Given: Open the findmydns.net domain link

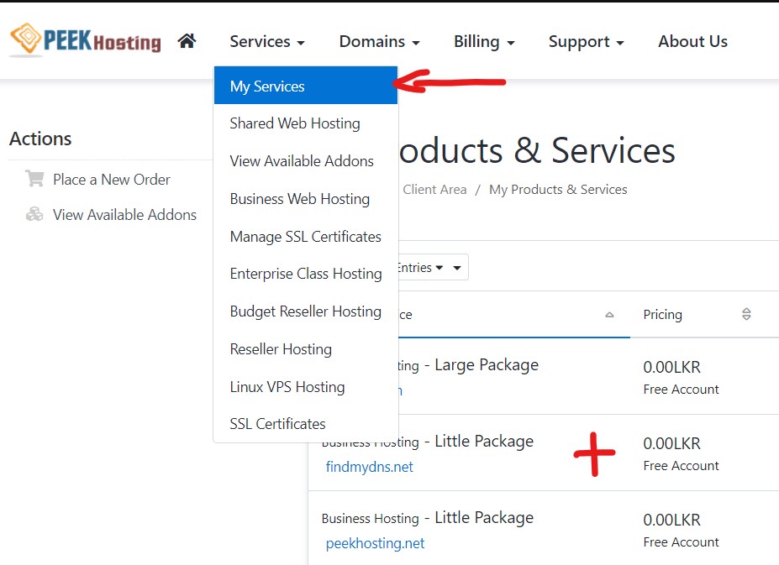Looking at the screenshot, I should 370,467.
